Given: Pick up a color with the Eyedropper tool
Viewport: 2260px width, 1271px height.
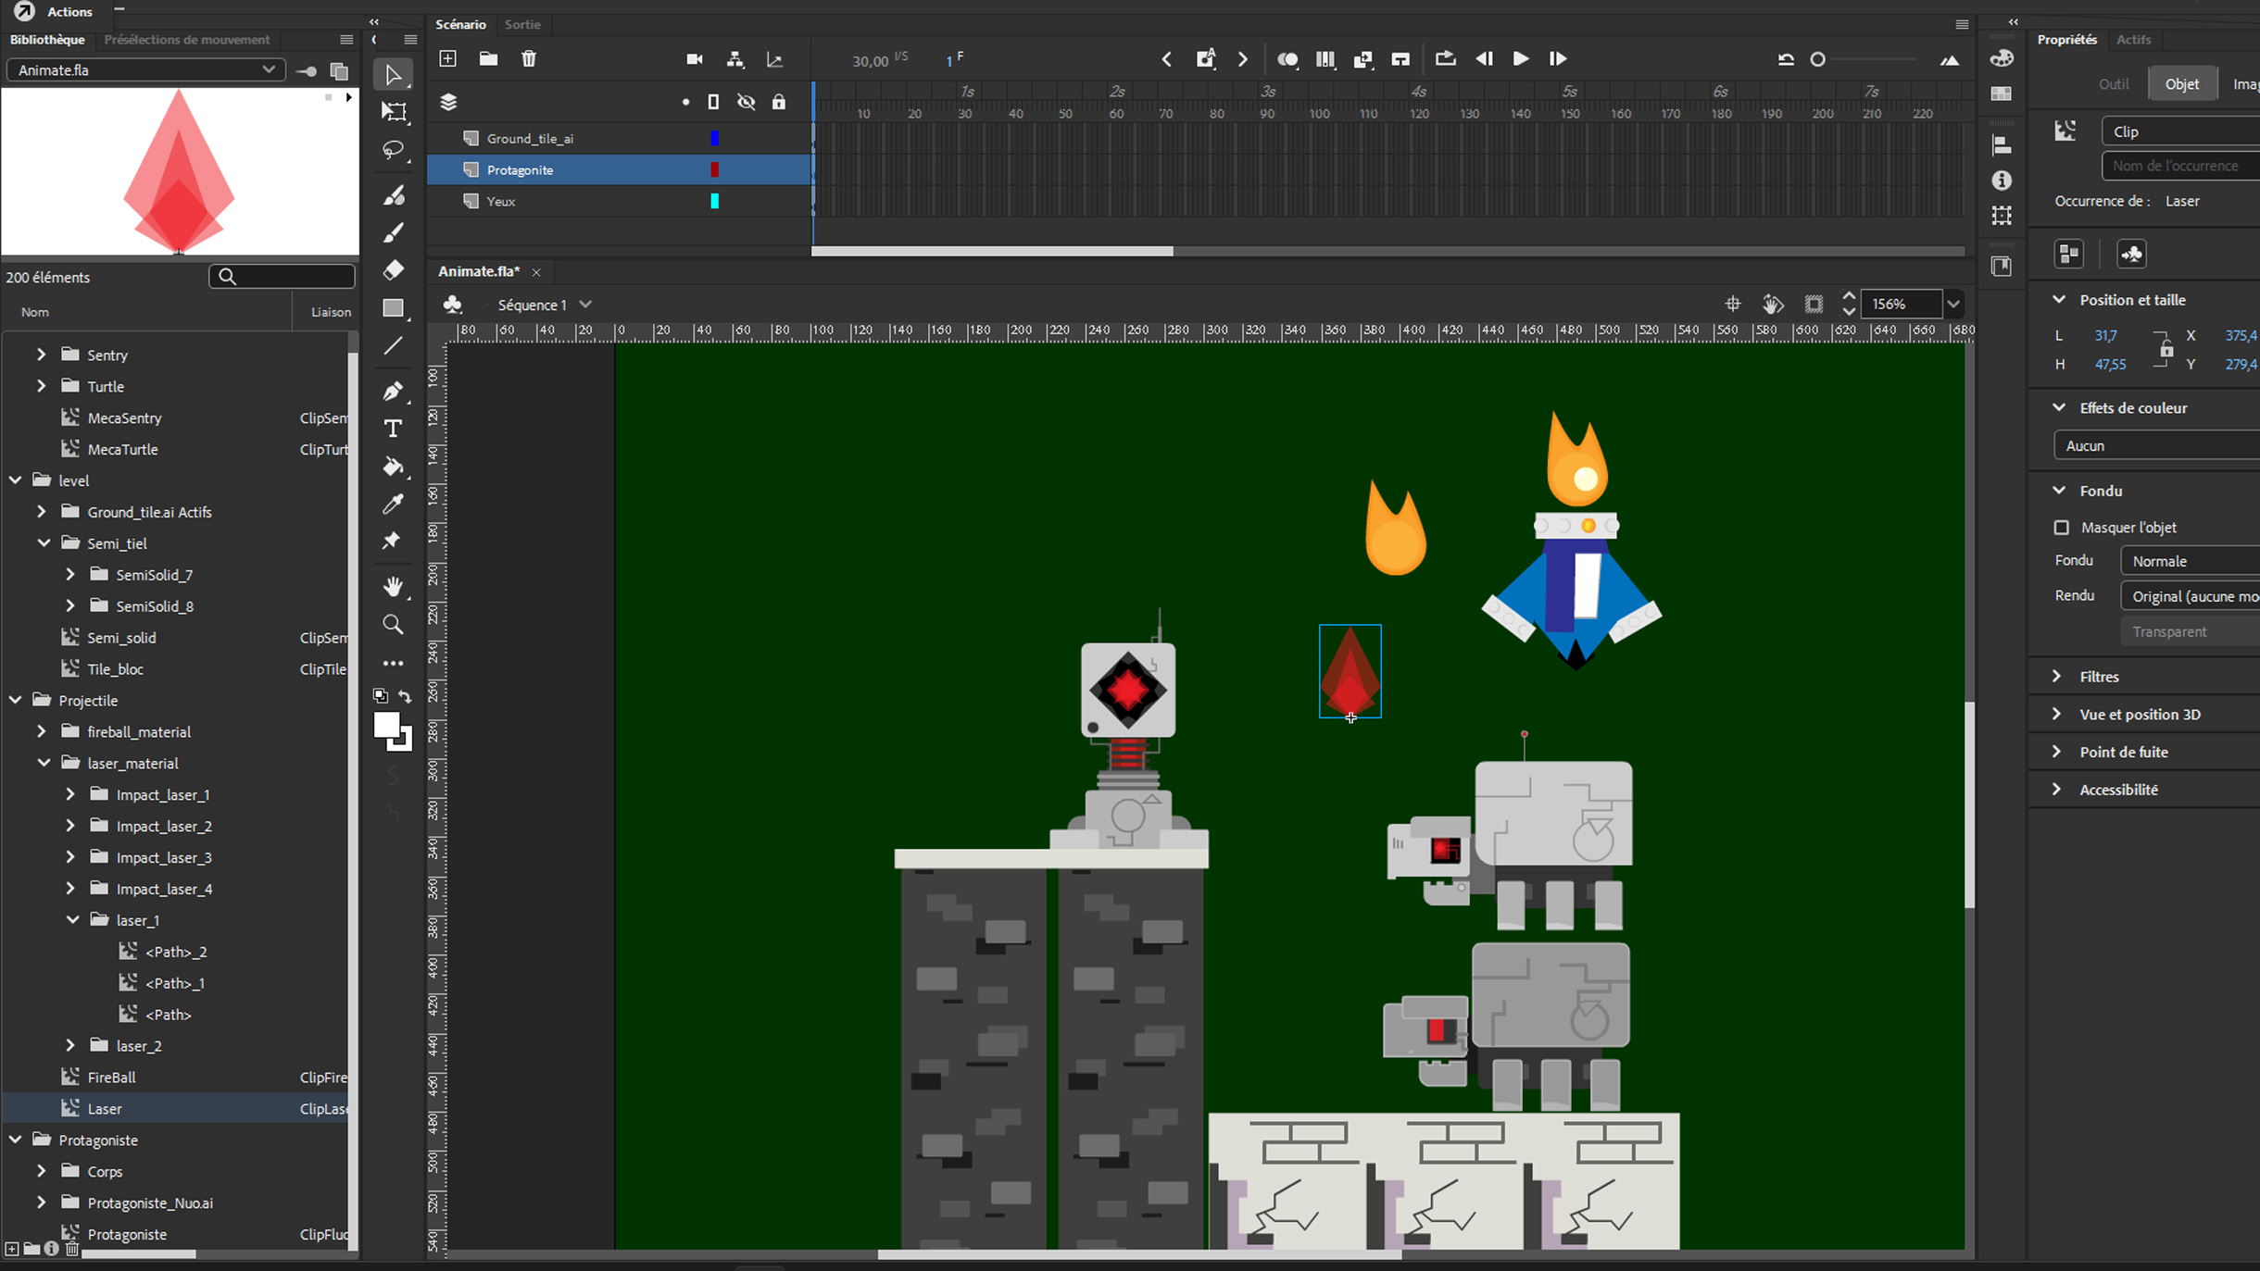Looking at the screenshot, I should coord(393,504).
